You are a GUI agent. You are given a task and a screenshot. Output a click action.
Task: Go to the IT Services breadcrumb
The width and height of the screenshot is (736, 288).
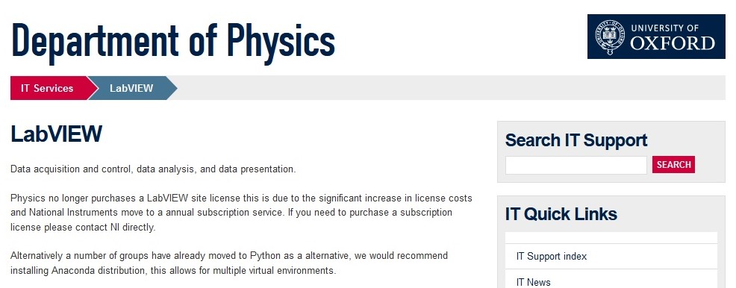(47, 88)
